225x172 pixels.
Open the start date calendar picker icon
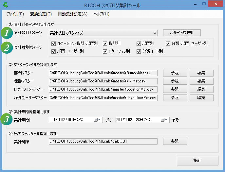(98, 120)
